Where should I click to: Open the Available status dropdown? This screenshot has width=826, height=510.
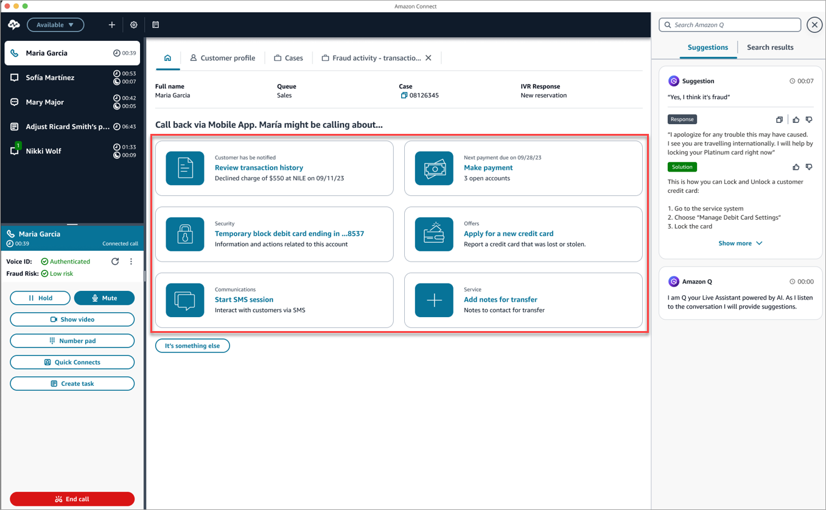click(x=55, y=25)
